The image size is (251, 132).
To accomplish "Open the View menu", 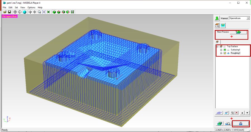I will (23, 7).
